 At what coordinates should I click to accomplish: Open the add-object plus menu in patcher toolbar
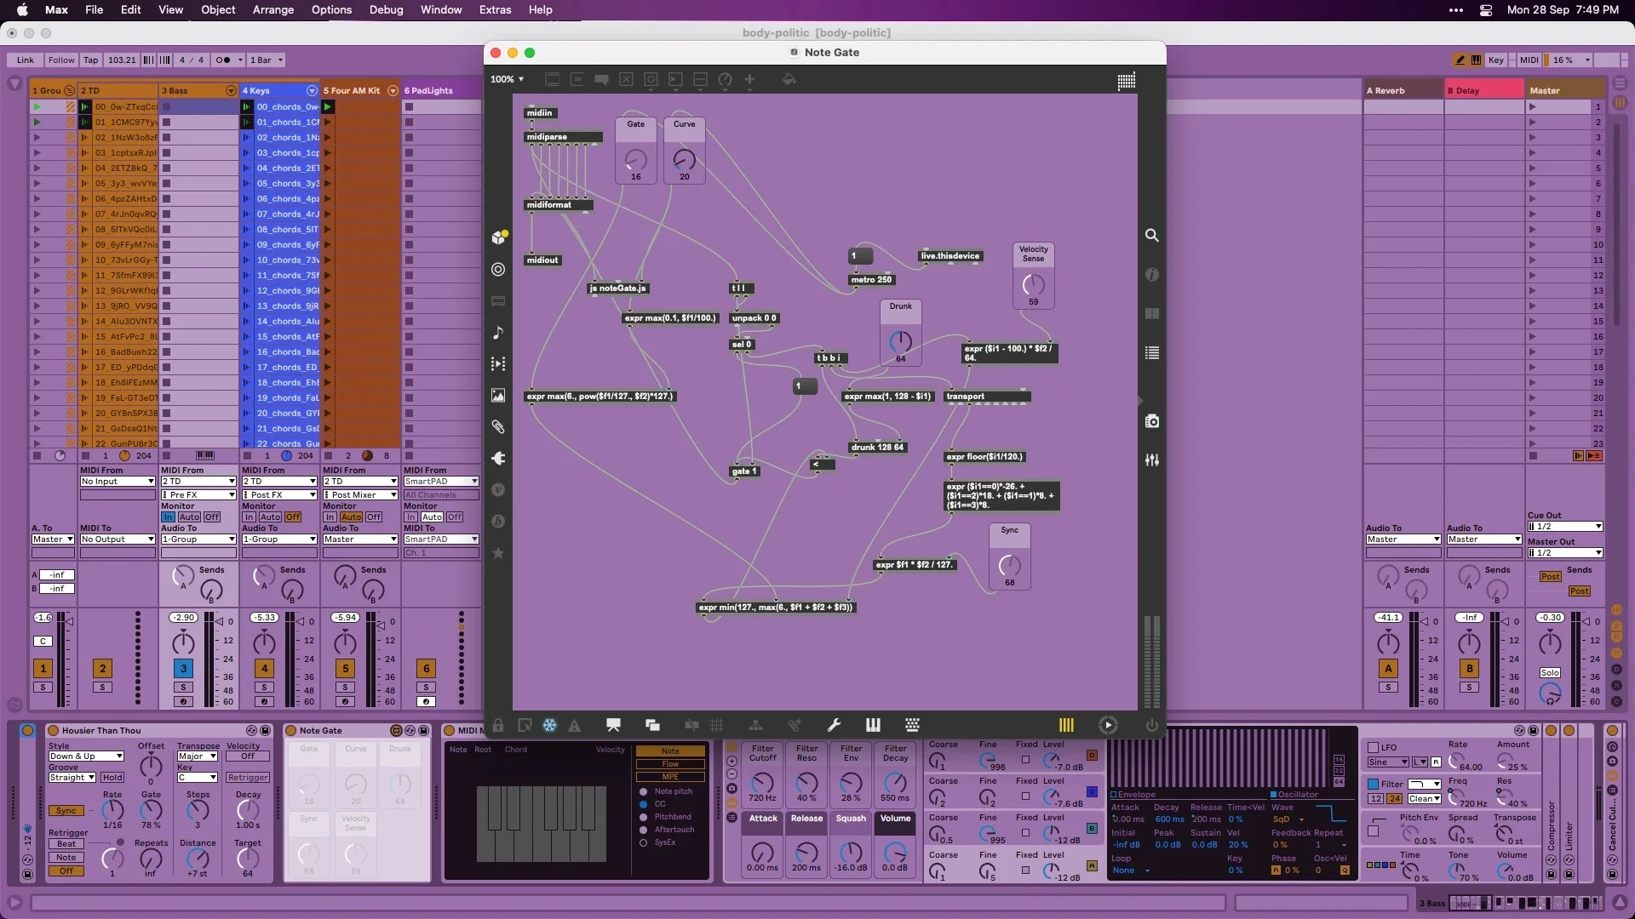tap(749, 79)
